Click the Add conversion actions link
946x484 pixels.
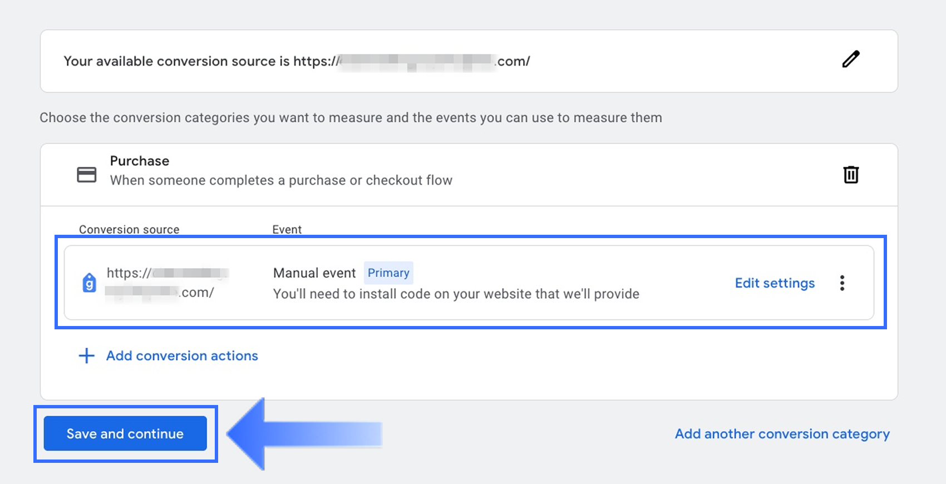coord(182,355)
